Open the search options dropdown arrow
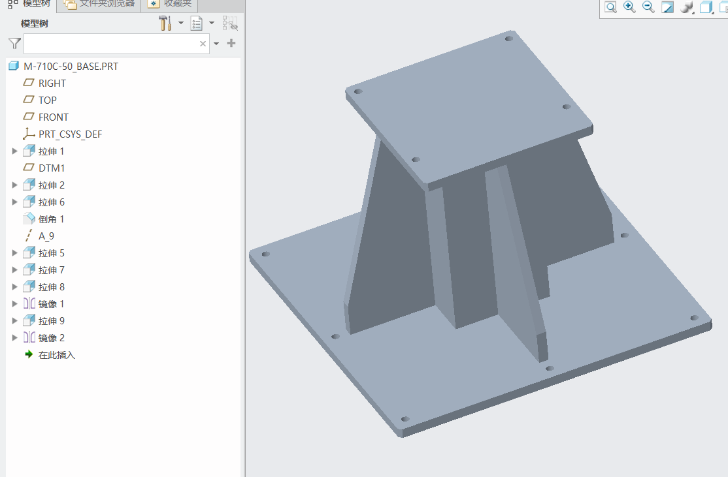Screen dimensions: 728x477 pyautogui.click(x=216, y=44)
